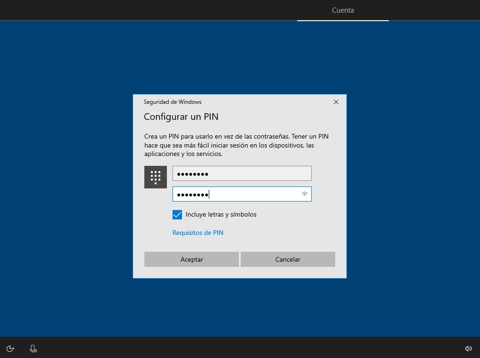Reveal the PIN with the eye icon
The image size is (480, 358).
(x=304, y=194)
